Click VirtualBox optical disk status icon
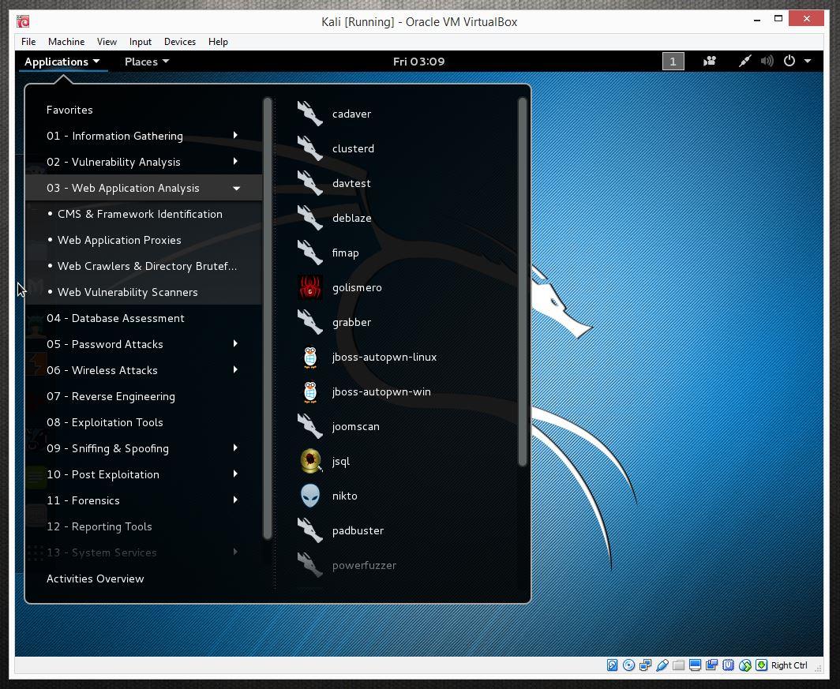The height and width of the screenshot is (689, 840). [629, 665]
